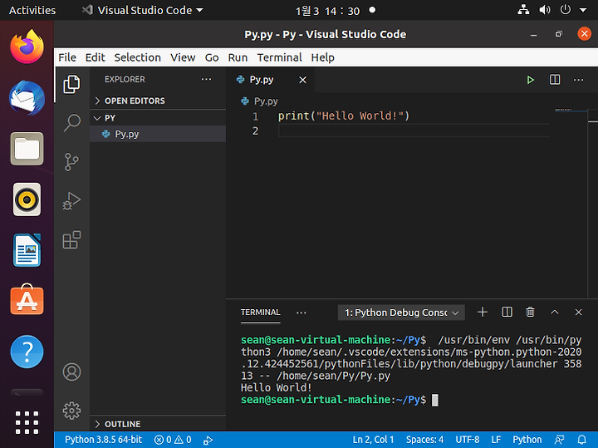The image size is (598, 448).
Task: Split the editor to the right
Action: (x=555, y=80)
